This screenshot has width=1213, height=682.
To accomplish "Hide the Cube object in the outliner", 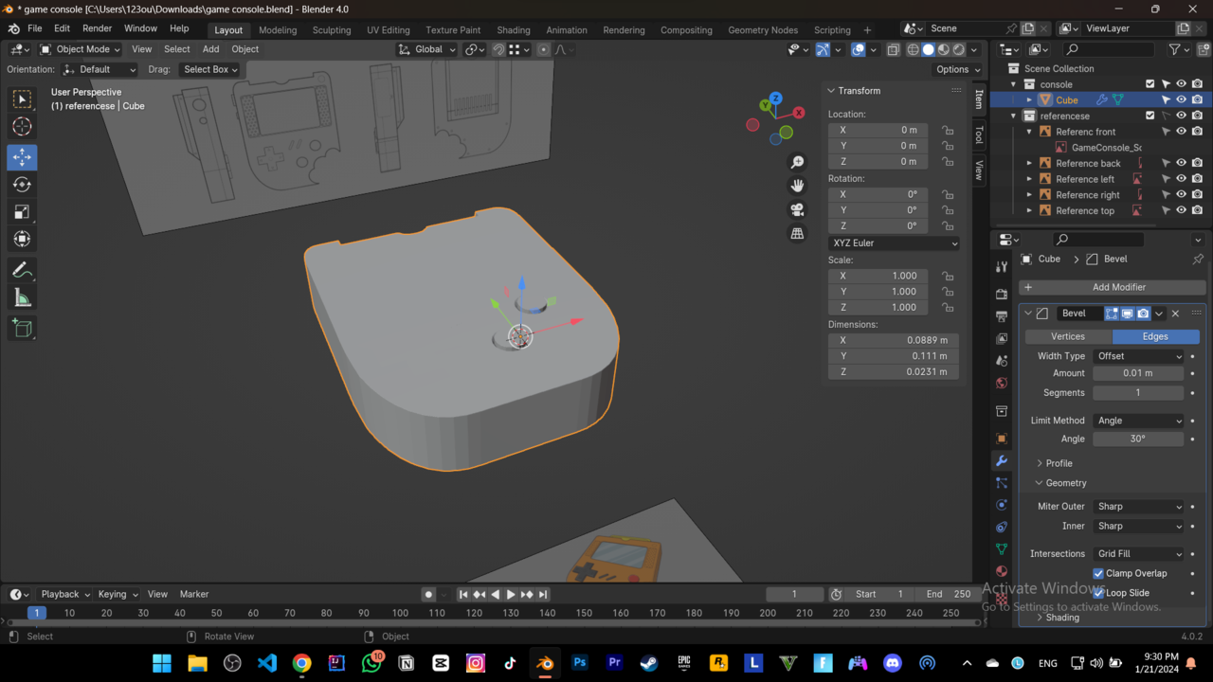I will [1182, 99].
